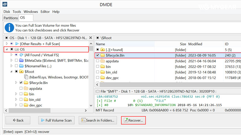241x135 pixels.
Task: Click the appdata folder icon in tree
Action: coord(26,88)
